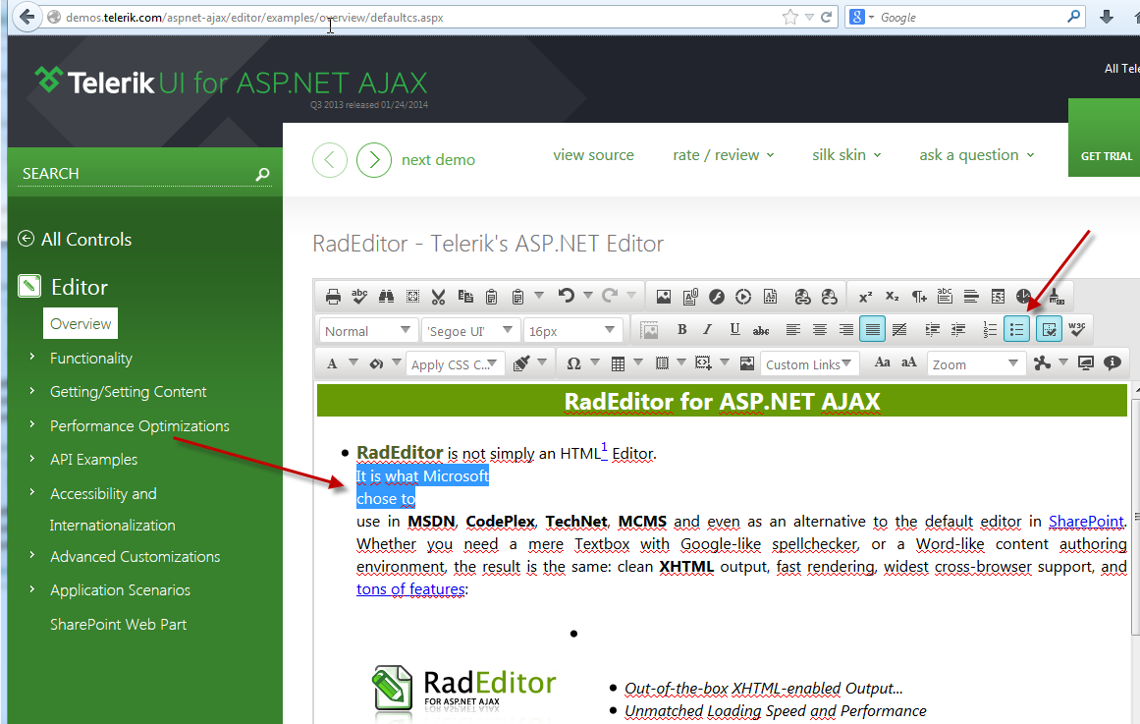Open the About dialog info bubble icon

pyautogui.click(x=1112, y=362)
